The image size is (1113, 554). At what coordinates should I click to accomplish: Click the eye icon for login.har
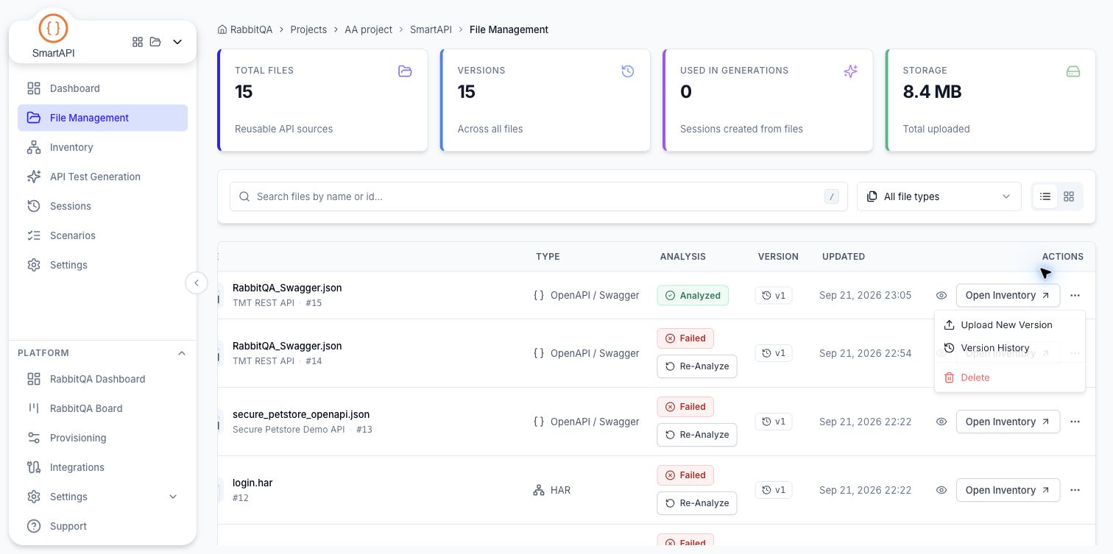pyautogui.click(x=941, y=490)
